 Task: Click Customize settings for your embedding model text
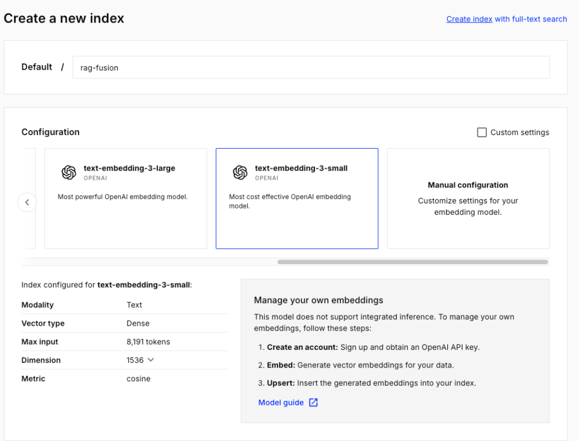[468, 206]
